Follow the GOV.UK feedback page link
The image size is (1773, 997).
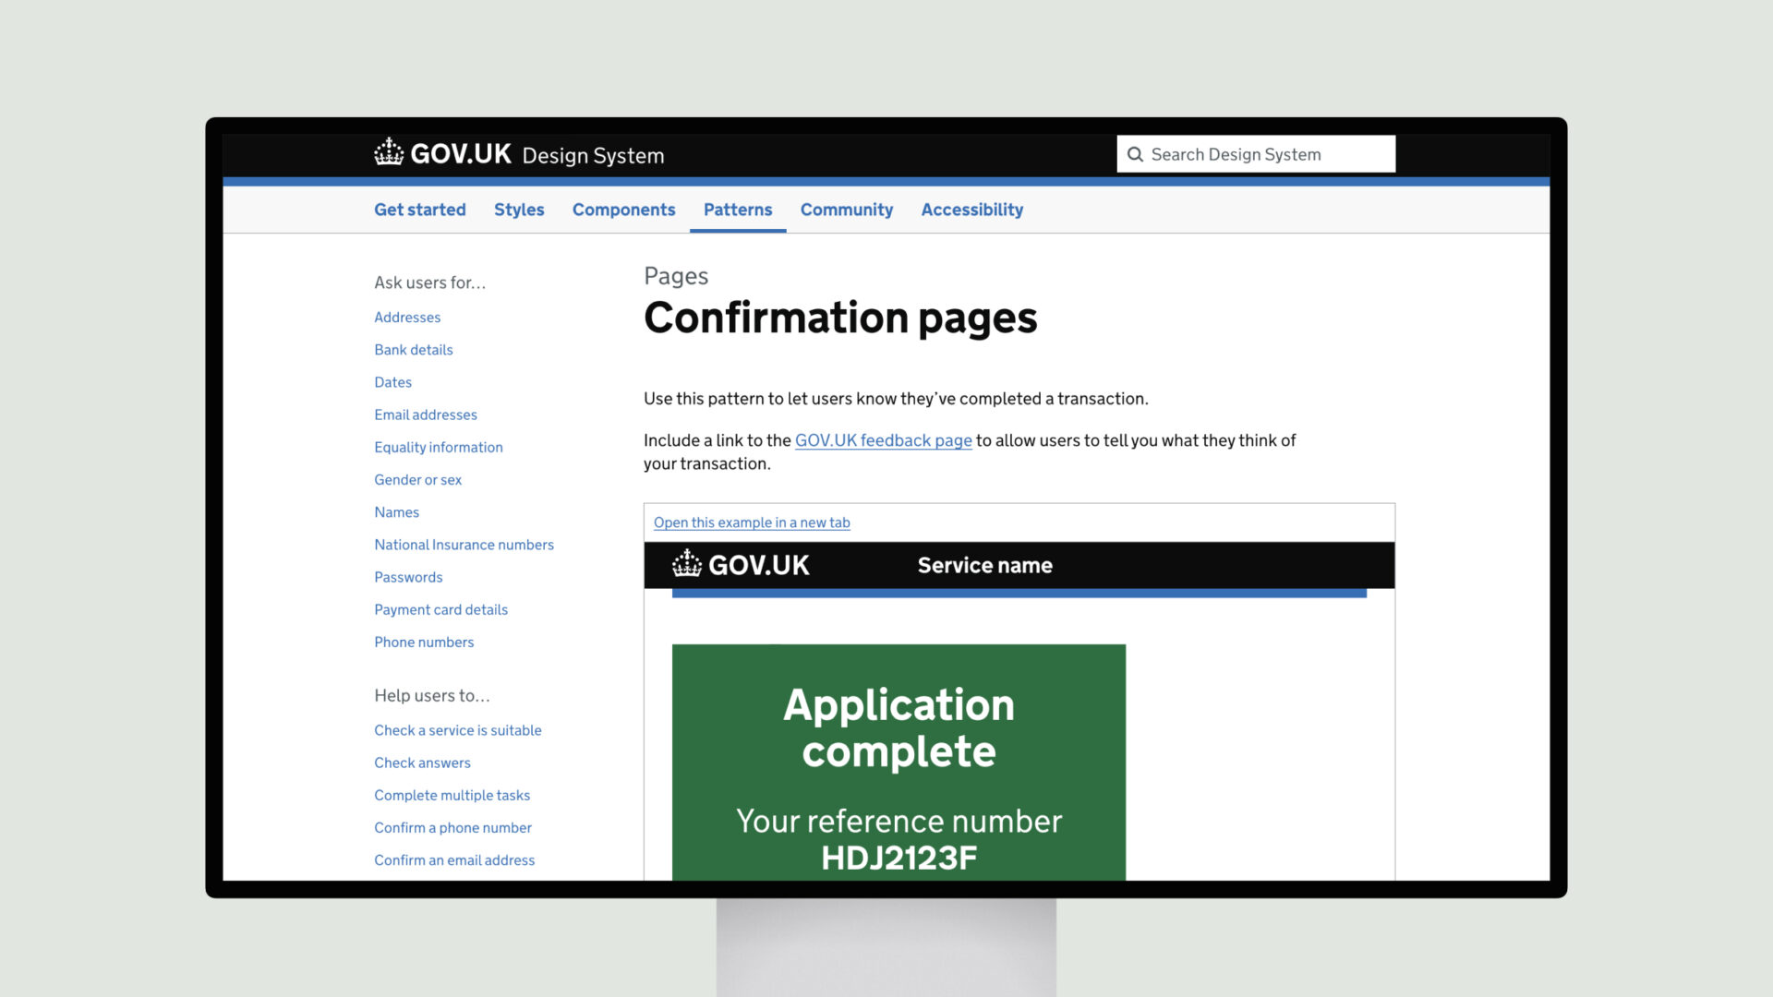[884, 440]
